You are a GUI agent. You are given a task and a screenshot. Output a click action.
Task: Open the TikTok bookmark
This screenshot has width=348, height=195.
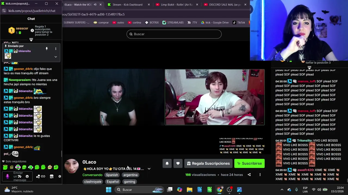click(239, 22)
